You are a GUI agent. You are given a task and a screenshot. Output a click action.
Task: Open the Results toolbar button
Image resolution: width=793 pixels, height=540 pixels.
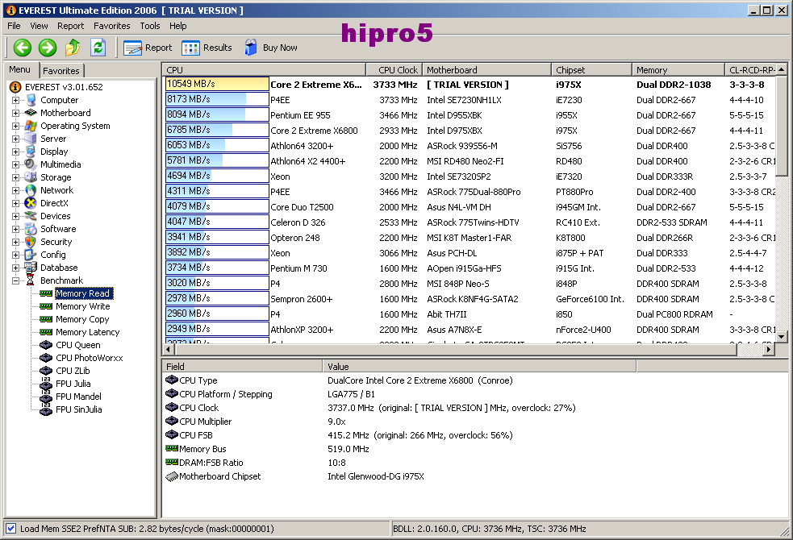[x=207, y=48]
